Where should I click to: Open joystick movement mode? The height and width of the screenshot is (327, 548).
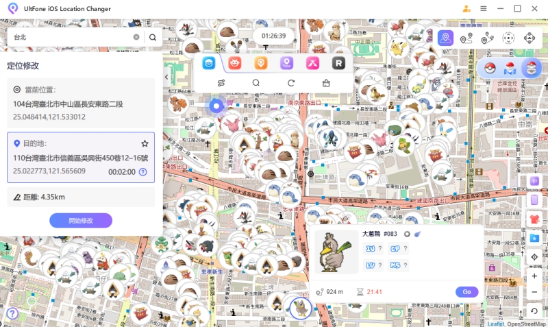pyautogui.click(x=529, y=38)
